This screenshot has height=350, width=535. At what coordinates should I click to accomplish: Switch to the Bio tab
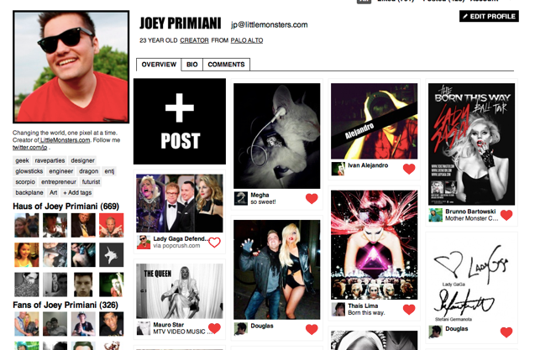click(x=191, y=65)
